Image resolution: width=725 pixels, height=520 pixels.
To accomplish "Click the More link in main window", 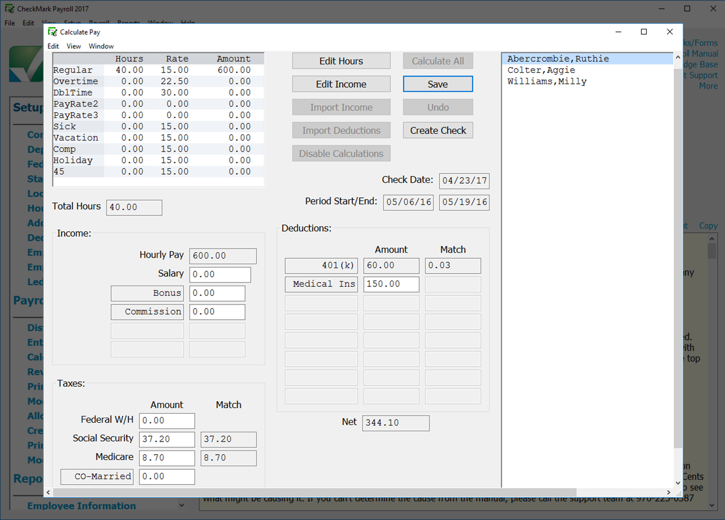I will (708, 86).
